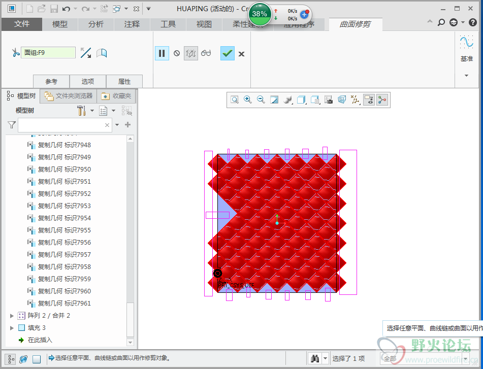
Task: Toggle spin center display button
Action: pos(382,99)
